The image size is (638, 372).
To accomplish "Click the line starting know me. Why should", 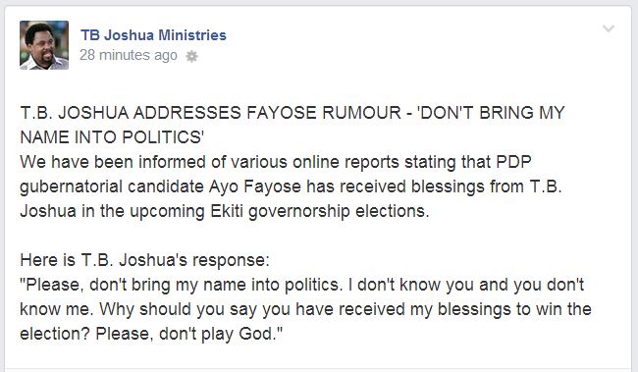I will tap(305, 309).
